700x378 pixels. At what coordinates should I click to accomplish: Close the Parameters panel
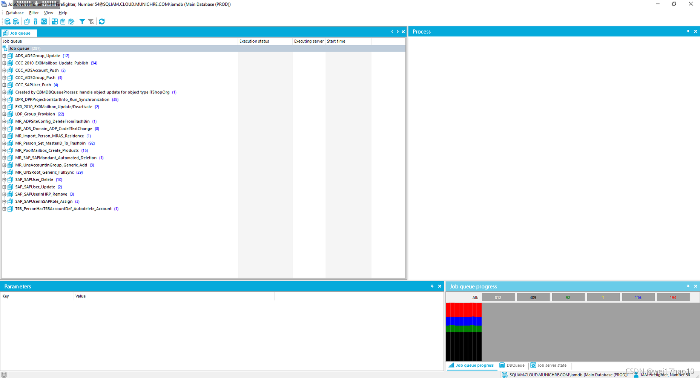439,286
